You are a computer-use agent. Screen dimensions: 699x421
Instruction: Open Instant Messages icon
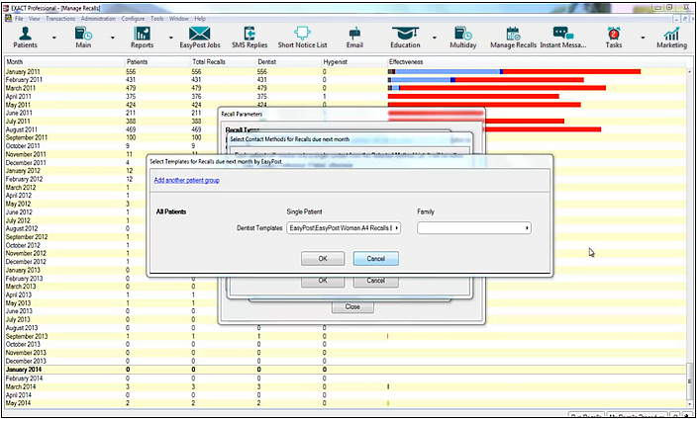[563, 38]
